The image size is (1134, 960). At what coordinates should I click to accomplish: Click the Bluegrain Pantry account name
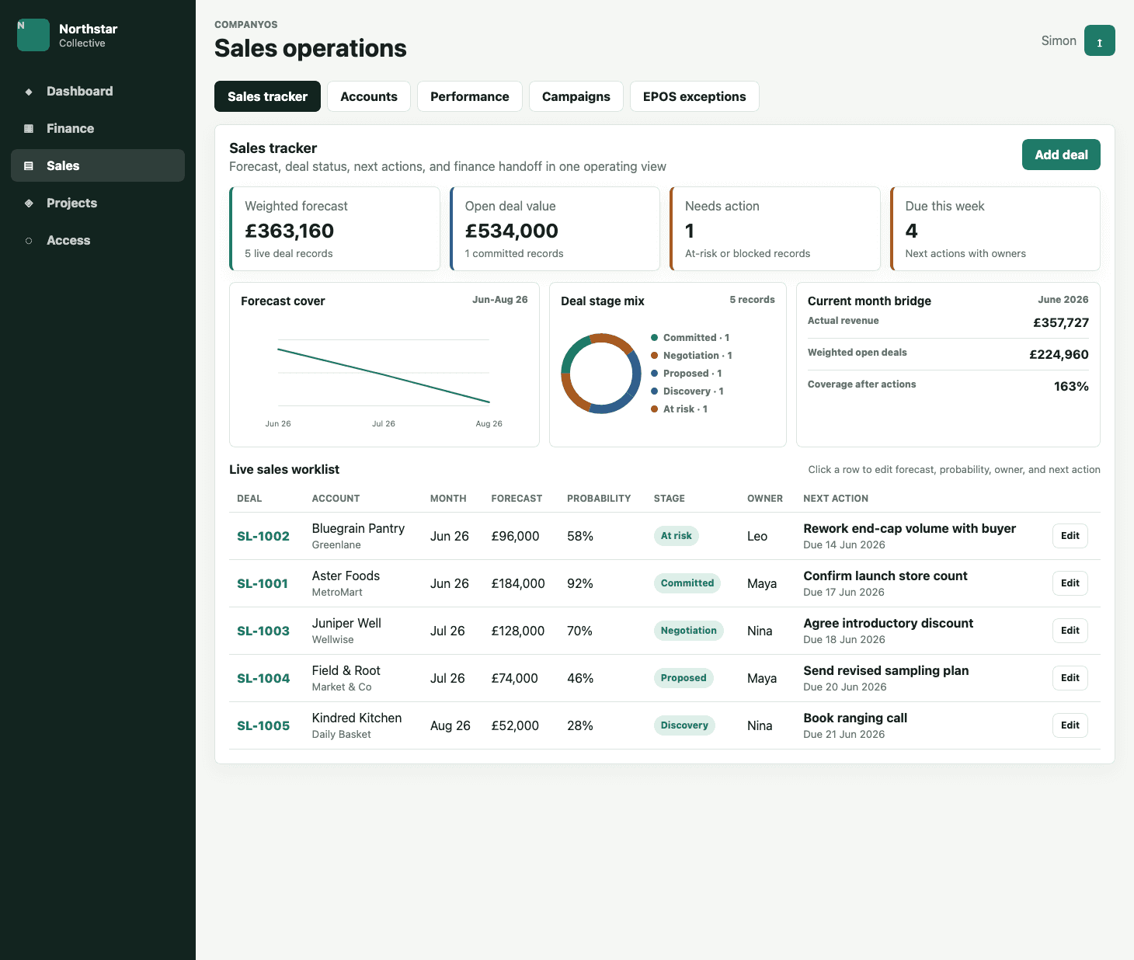pos(358,528)
